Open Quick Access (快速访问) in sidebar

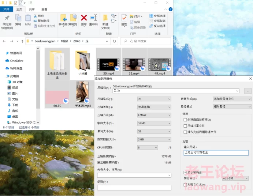click(x=14, y=53)
